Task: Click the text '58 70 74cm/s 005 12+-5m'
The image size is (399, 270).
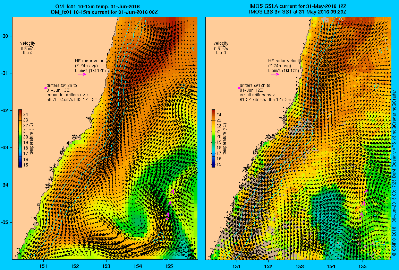Action: tap(72, 100)
